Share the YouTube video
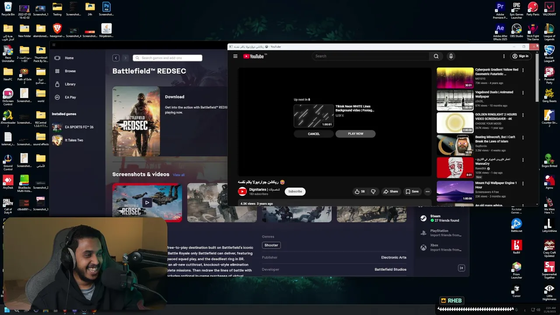This screenshot has height=315, width=560. coord(391,191)
